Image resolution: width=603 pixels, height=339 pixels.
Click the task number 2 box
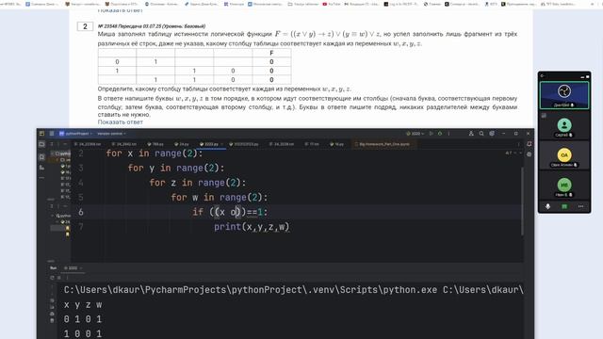(85, 26)
